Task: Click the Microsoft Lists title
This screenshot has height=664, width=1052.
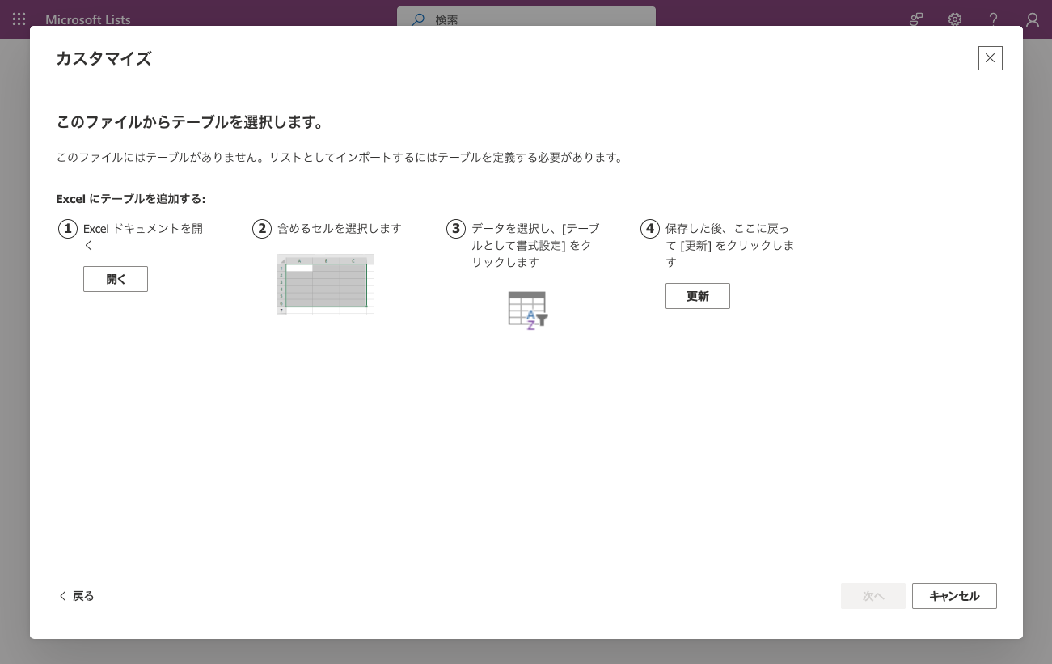Action: click(x=88, y=19)
